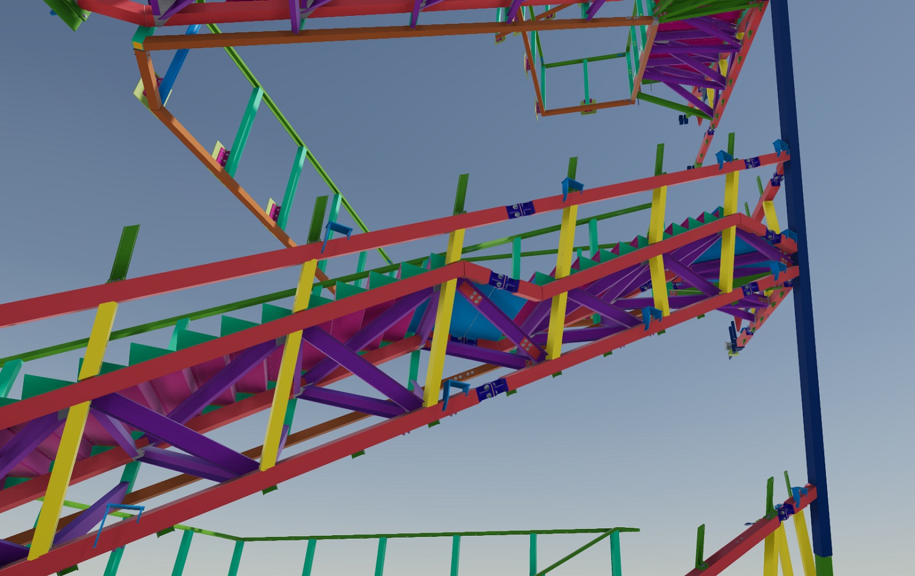Click the light blue diagonal brace at top-left
Image resolution: width=915 pixels, height=576 pixels.
tap(177, 64)
